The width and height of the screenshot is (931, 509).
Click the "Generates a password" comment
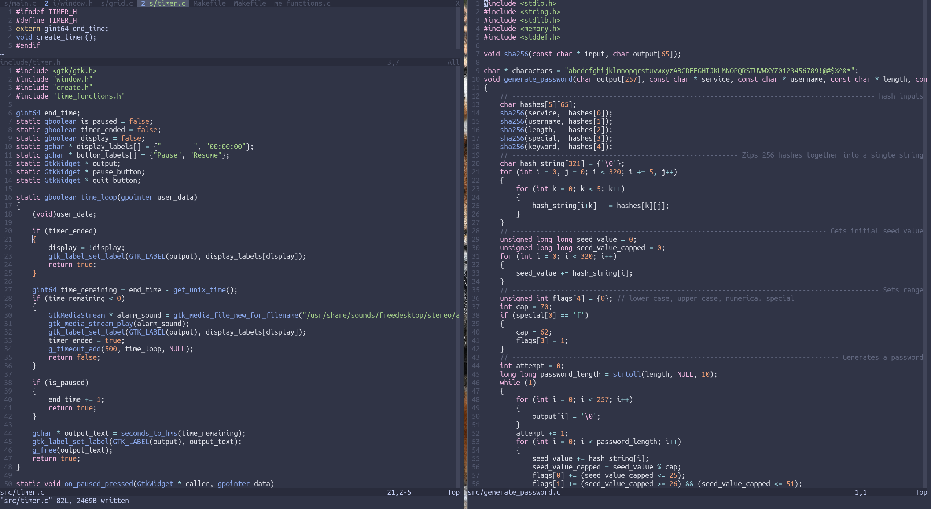point(883,357)
